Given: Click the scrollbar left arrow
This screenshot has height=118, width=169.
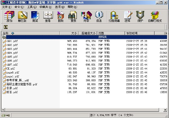Looking at the screenshot, I should (3, 110).
